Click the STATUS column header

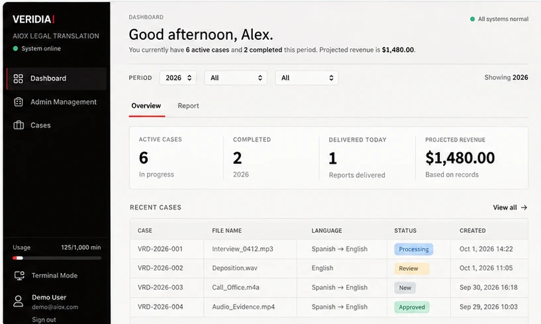click(405, 231)
